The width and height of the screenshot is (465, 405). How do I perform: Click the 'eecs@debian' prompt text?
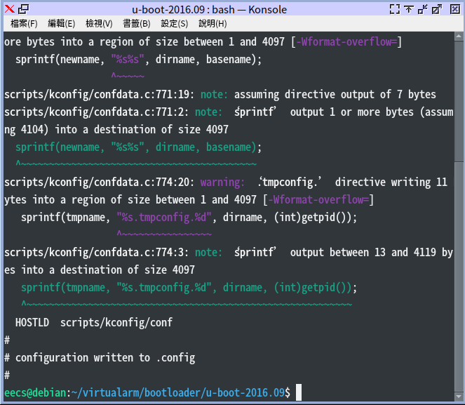point(35,392)
